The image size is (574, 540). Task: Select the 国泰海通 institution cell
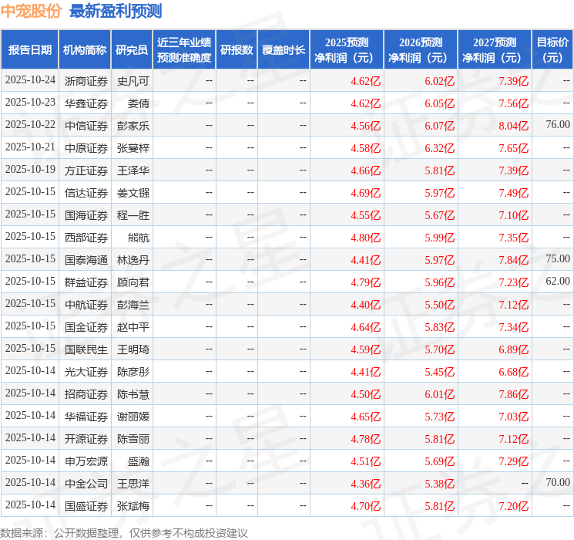click(x=86, y=260)
